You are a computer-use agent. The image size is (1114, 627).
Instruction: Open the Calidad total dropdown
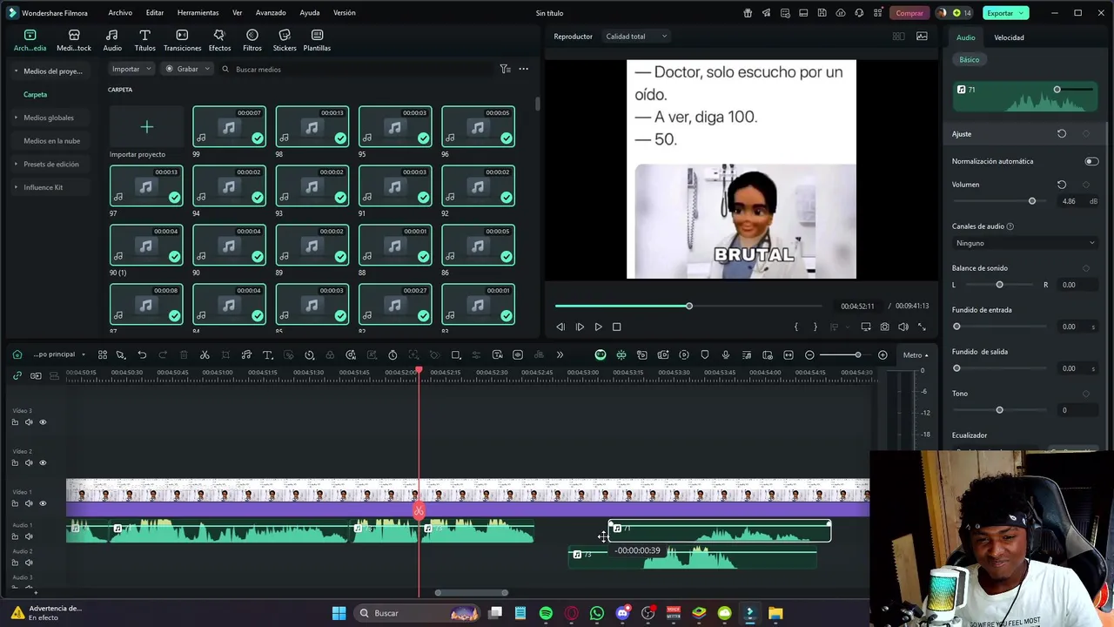[636, 37]
